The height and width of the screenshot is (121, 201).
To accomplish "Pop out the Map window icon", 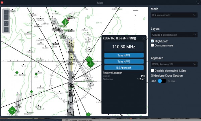I will pos(198,3).
